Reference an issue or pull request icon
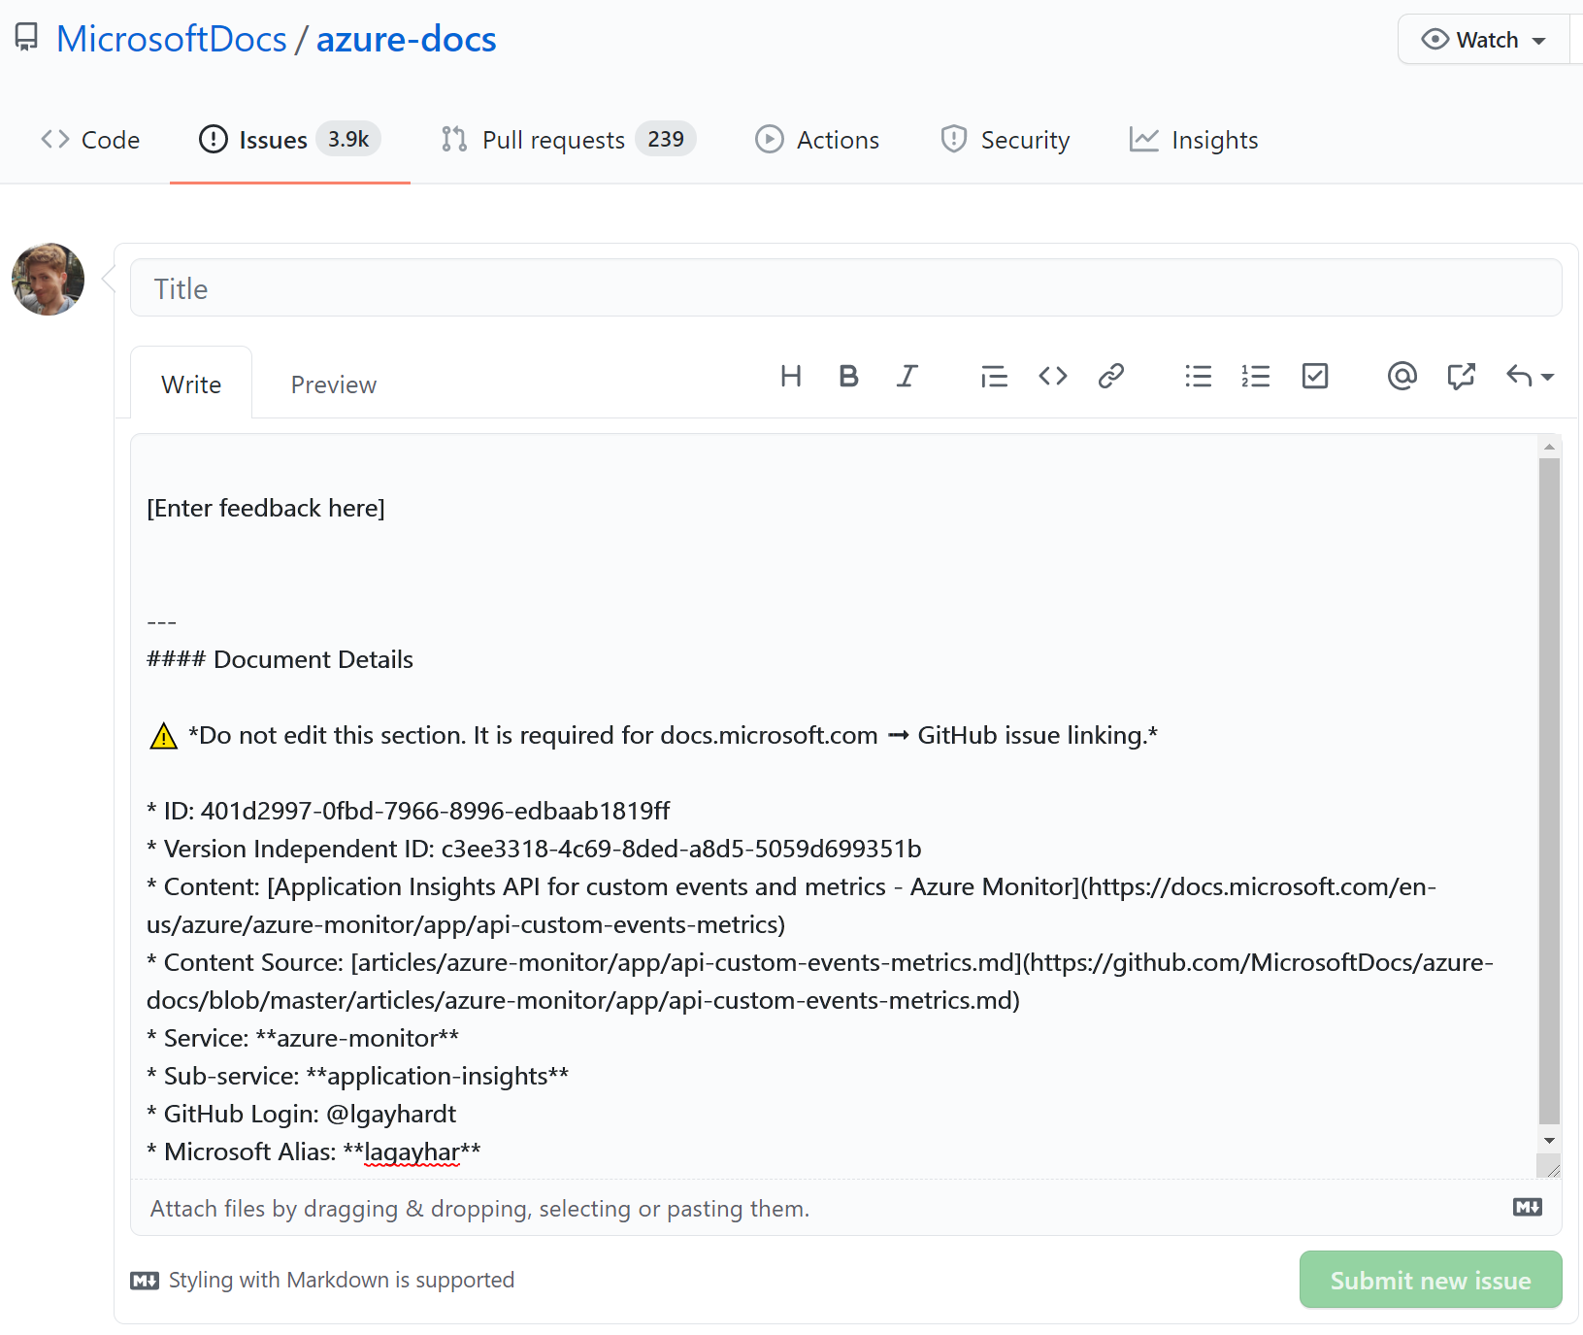1583x1335 pixels. (1461, 376)
